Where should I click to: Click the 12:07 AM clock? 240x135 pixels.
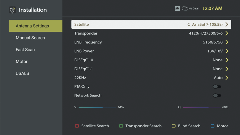click(212, 8)
